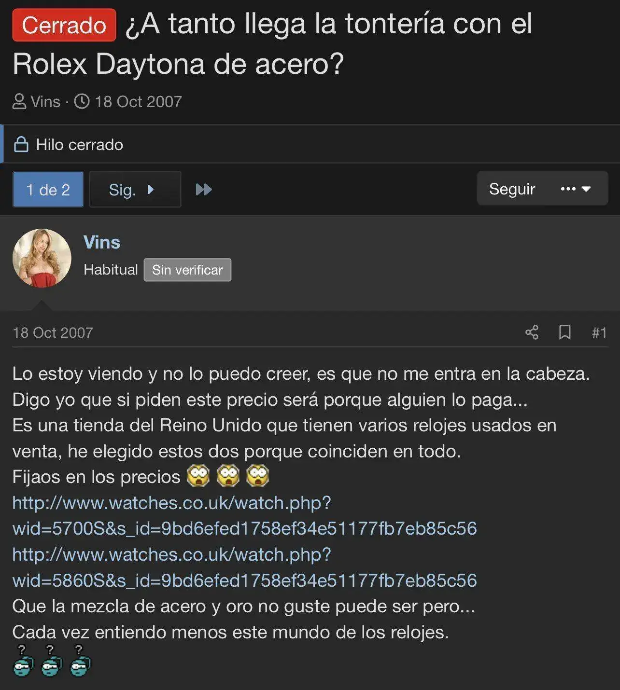Click the Sin verificar badge

pyautogui.click(x=187, y=270)
